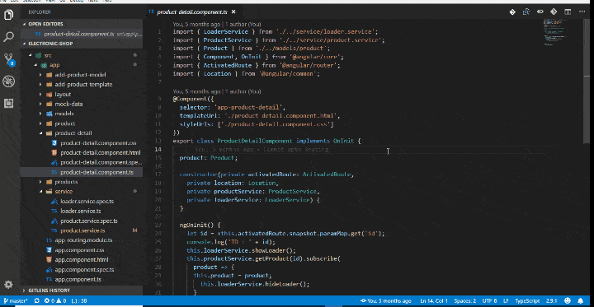Open the editor More Actions ellipsis
Screen dimensions: 594x307
pos(581,12)
